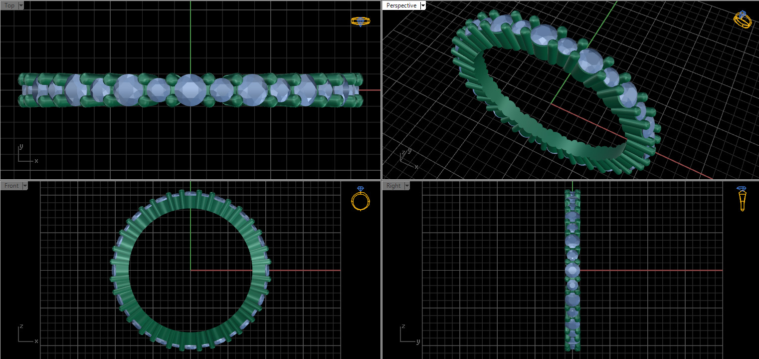This screenshot has height=359, width=759.
Task: Select the large center gem in Top viewport
Action: [x=190, y=90]
